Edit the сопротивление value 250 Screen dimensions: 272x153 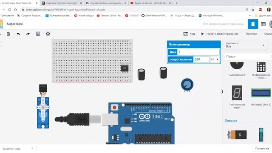click(201, 59)
